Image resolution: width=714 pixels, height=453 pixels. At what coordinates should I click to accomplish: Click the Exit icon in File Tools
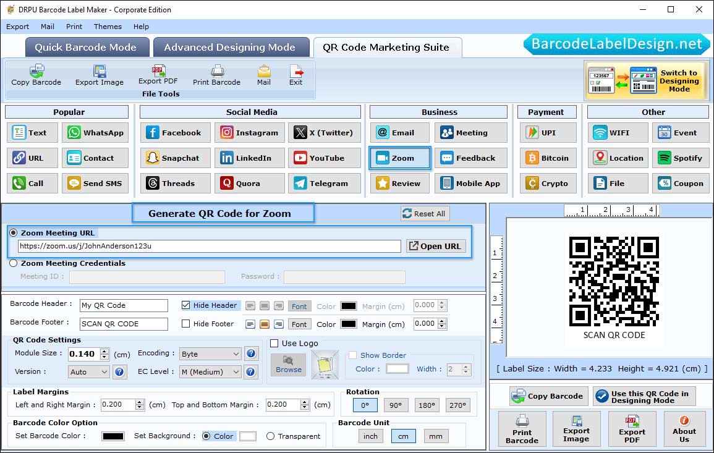click(296, 71)
